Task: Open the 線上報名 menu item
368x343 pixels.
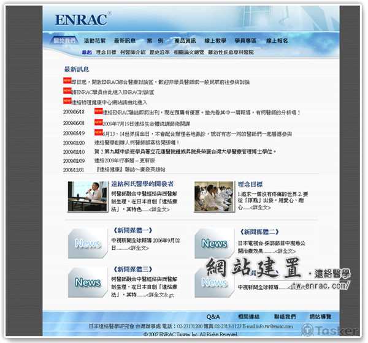Action: pos(277,41)
